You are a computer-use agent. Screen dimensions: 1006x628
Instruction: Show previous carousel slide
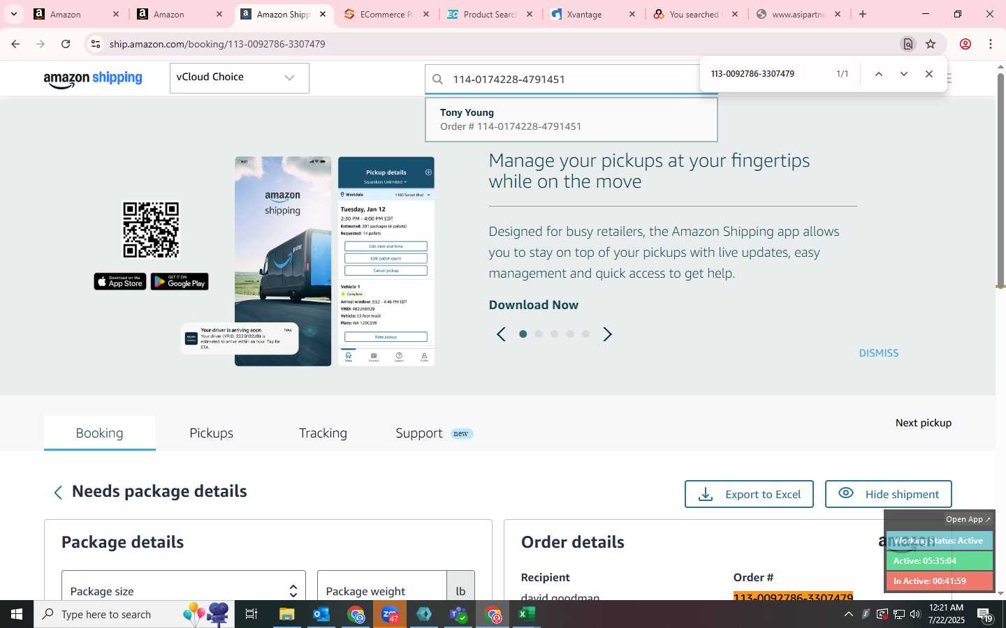pyautogui.click(x=501, y=334)
